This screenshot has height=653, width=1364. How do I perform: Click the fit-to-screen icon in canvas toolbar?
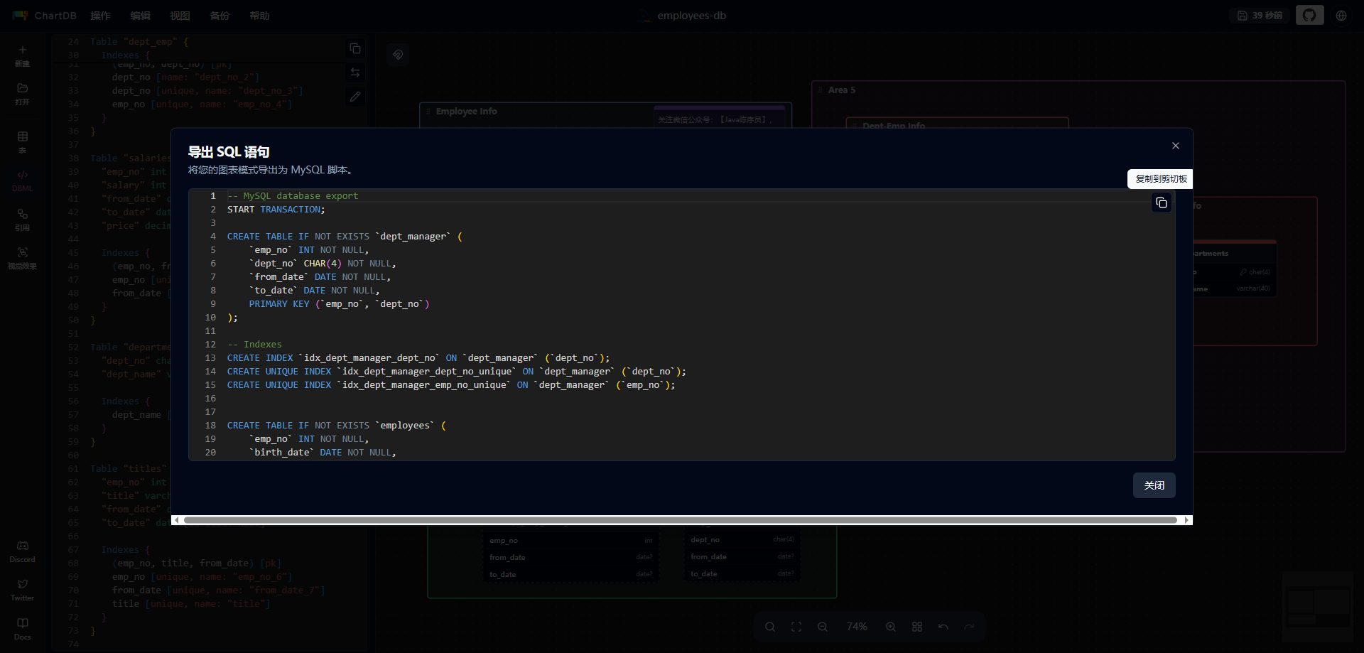point(796,627)
